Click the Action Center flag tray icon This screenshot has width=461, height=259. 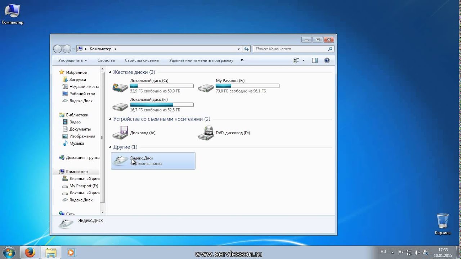click(x=401, y=253)
